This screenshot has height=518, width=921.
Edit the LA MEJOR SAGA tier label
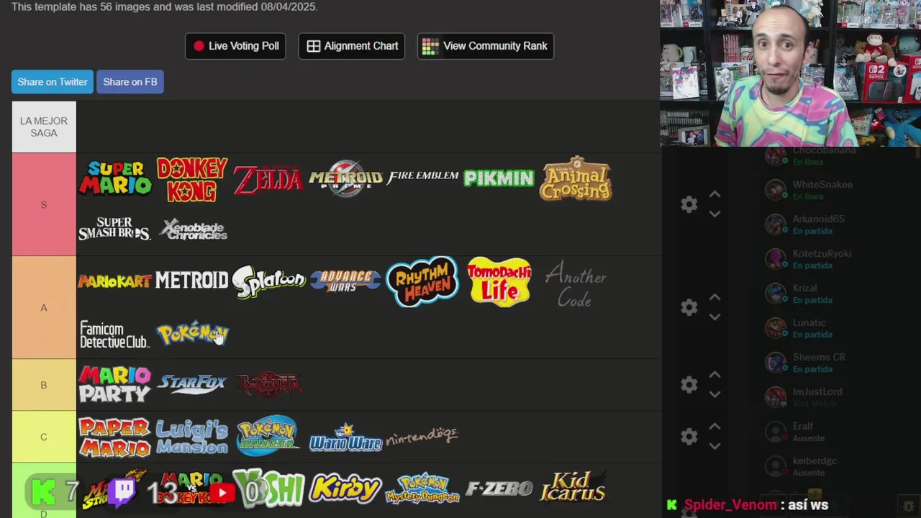44,127
